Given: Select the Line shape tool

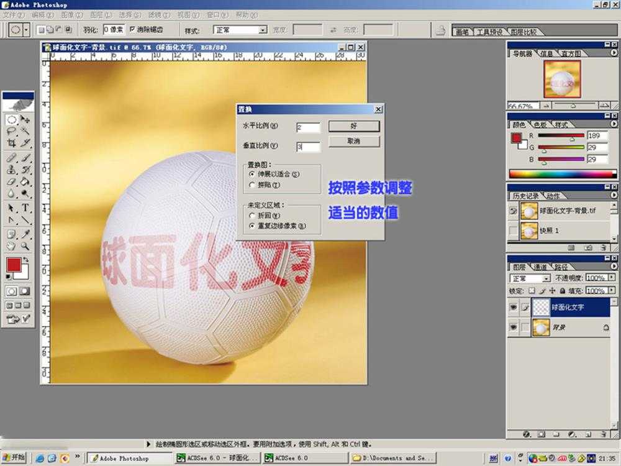Looking at the screenshot, I should point(25,220).
